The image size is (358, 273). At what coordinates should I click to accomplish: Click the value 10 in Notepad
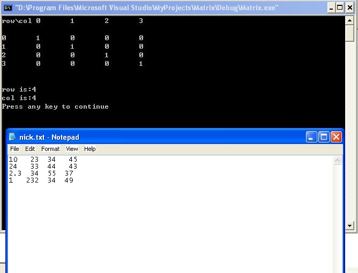point(13,159)
